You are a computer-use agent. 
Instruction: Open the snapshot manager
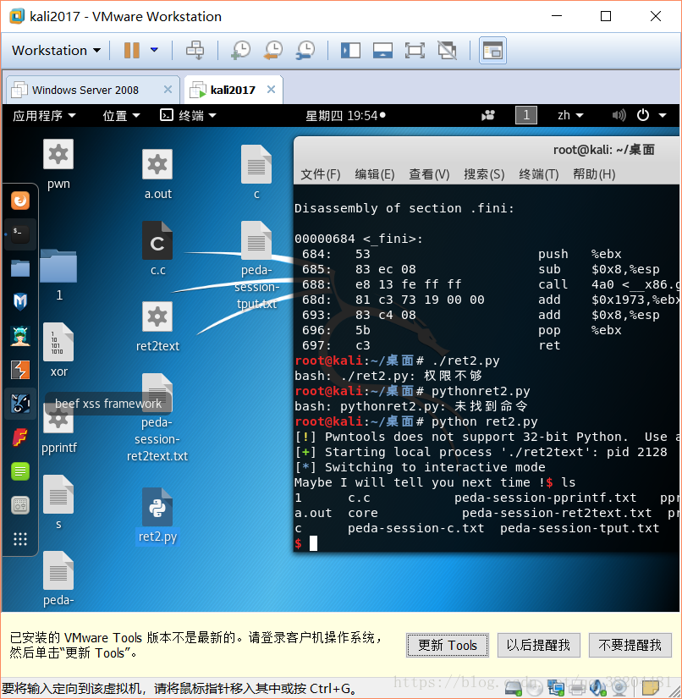click(x=305, y=51)
